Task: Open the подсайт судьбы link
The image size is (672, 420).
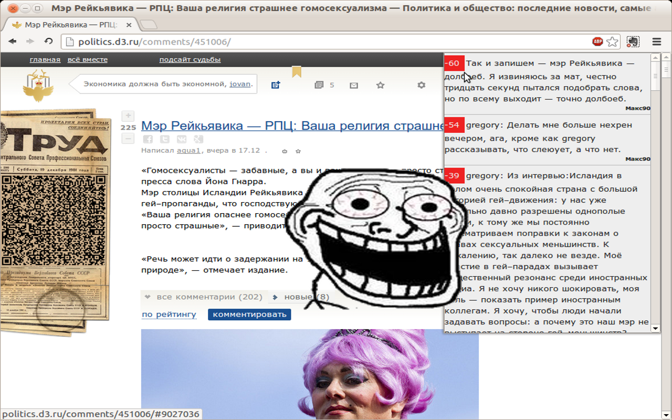Action: coord(190,59)
